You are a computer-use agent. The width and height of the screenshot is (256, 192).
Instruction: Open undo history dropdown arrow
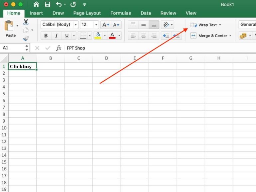65,5
